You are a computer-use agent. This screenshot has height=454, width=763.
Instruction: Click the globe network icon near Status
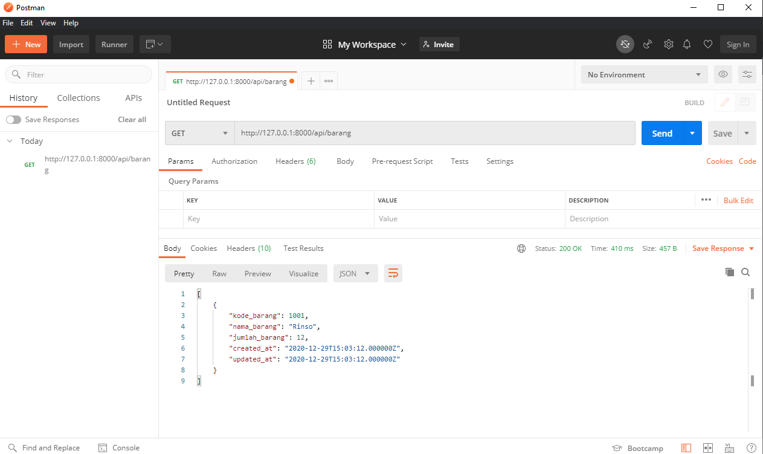521,248
